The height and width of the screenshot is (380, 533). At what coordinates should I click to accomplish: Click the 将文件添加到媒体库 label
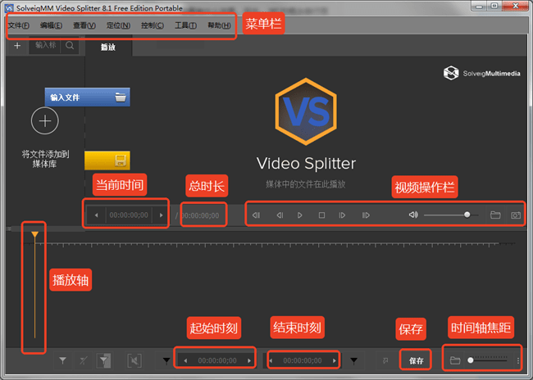(45, 159)
